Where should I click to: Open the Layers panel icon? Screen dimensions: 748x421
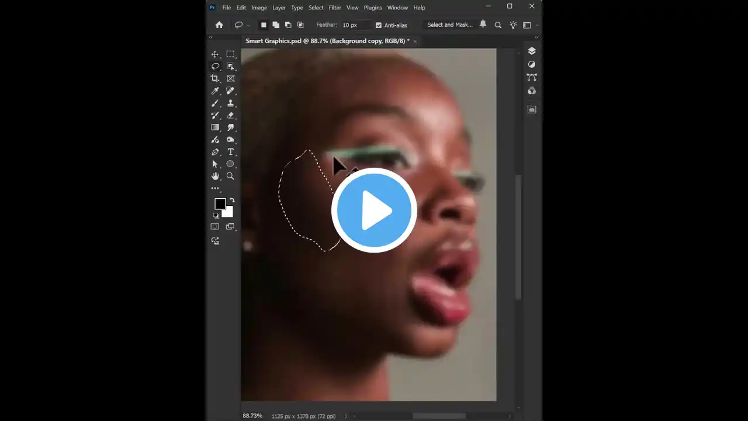click(532, 51)
